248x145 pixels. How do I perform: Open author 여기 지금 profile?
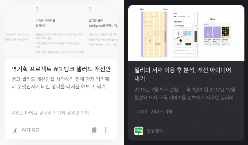coord(31,130)
